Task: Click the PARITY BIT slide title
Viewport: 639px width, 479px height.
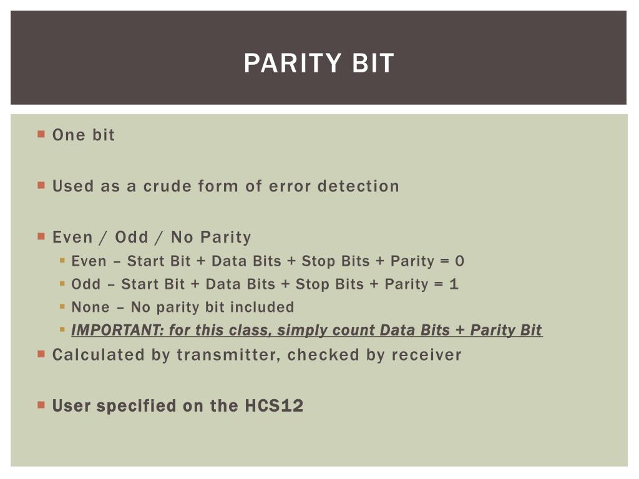Action: (319, 63)
